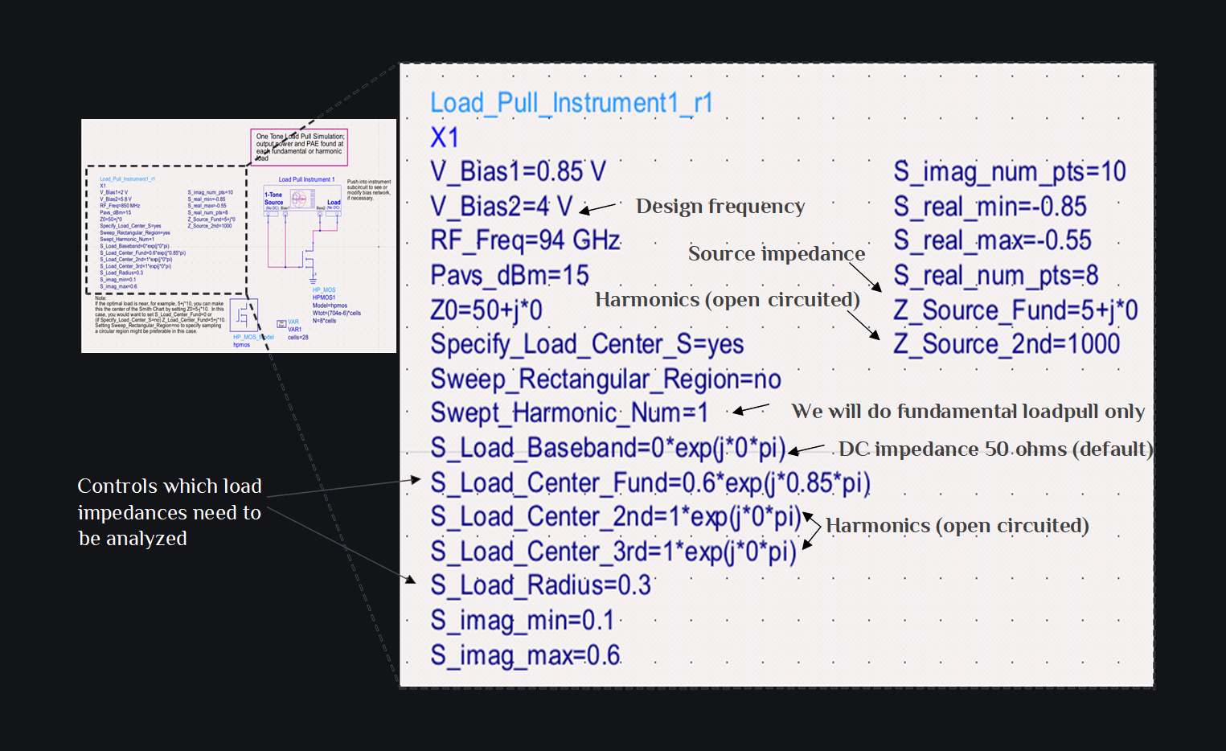Select the MOSFET transistor symbol in the schematic

click(307, 257)
